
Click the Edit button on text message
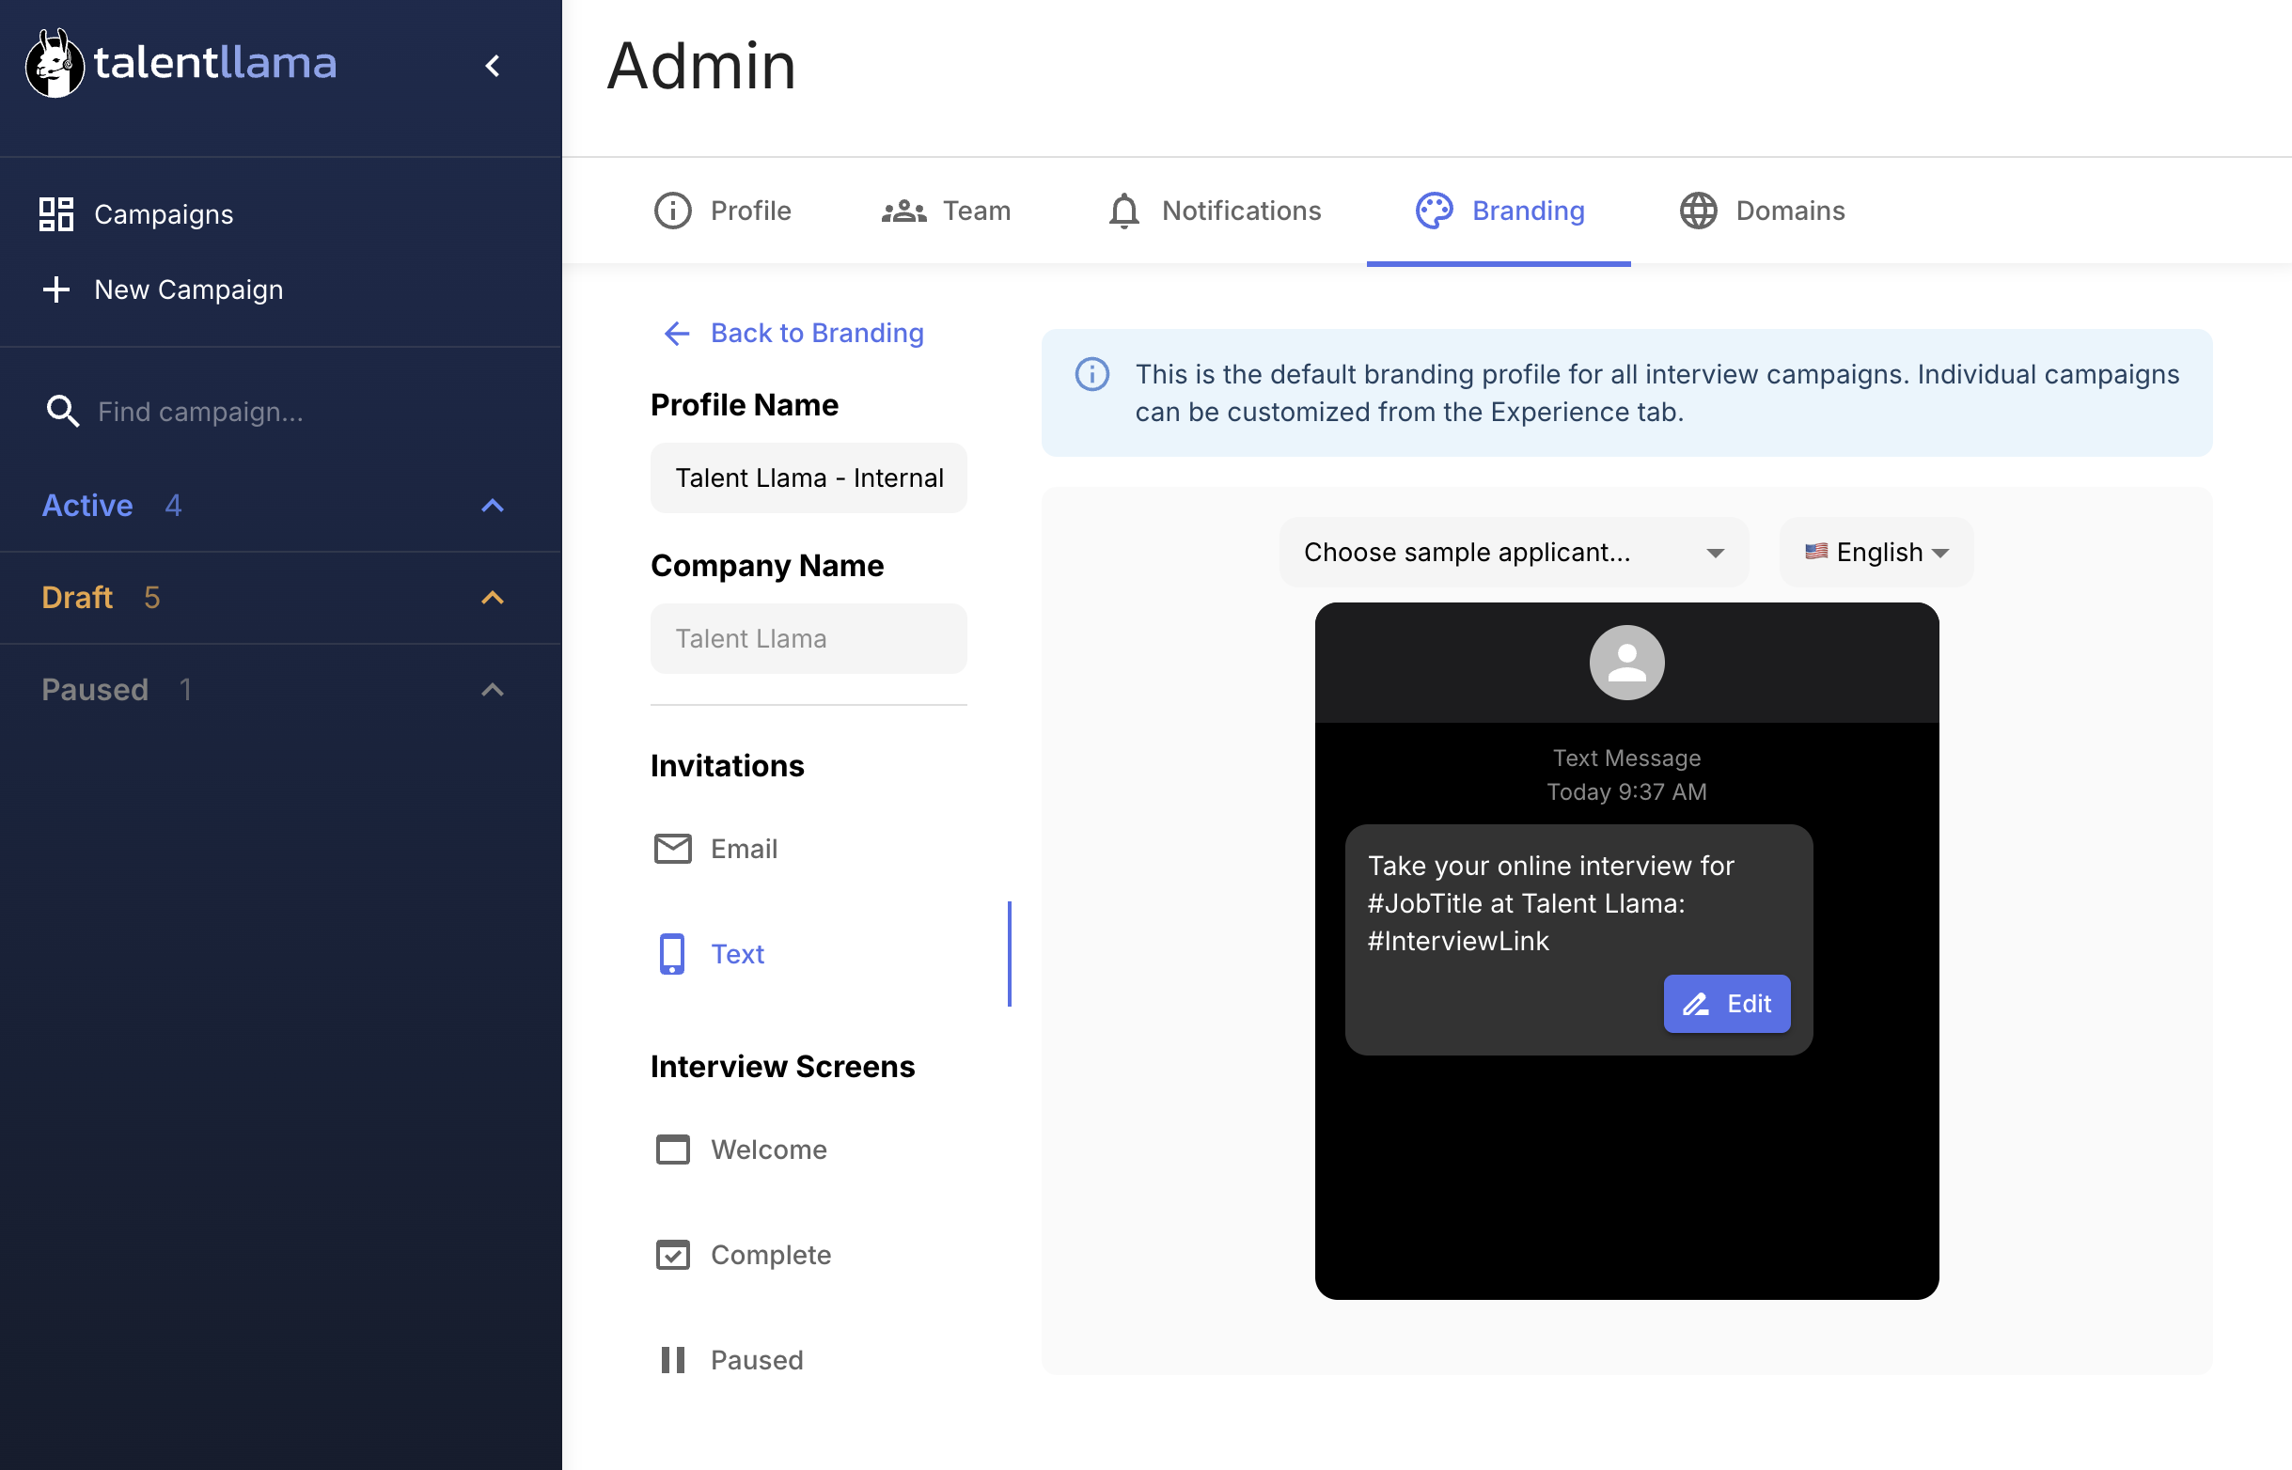coord(1726,1003)
